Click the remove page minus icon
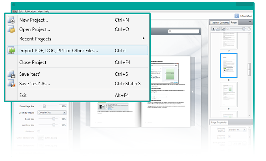This screenshot has width=266, height=161. pos(218,29)
